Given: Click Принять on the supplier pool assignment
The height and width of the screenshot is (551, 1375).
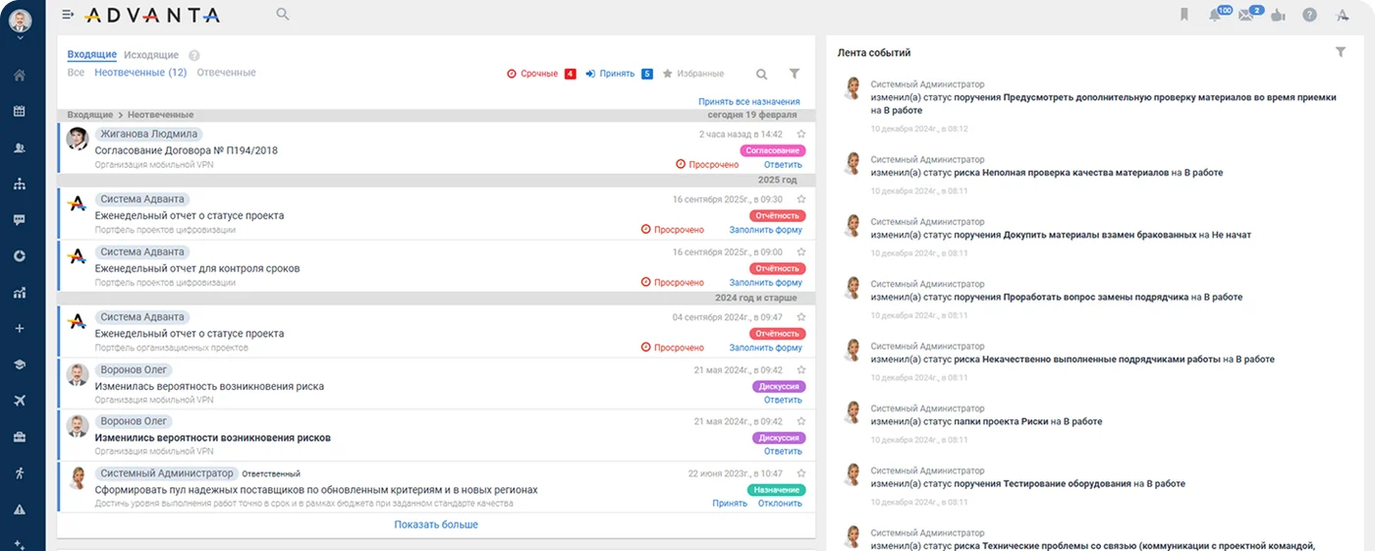Looking at the screenshot, I should (730, 504).
